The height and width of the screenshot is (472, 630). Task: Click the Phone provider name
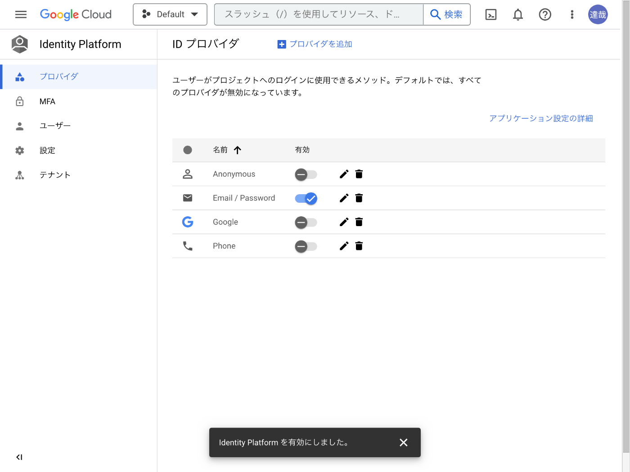coord(224,246)
